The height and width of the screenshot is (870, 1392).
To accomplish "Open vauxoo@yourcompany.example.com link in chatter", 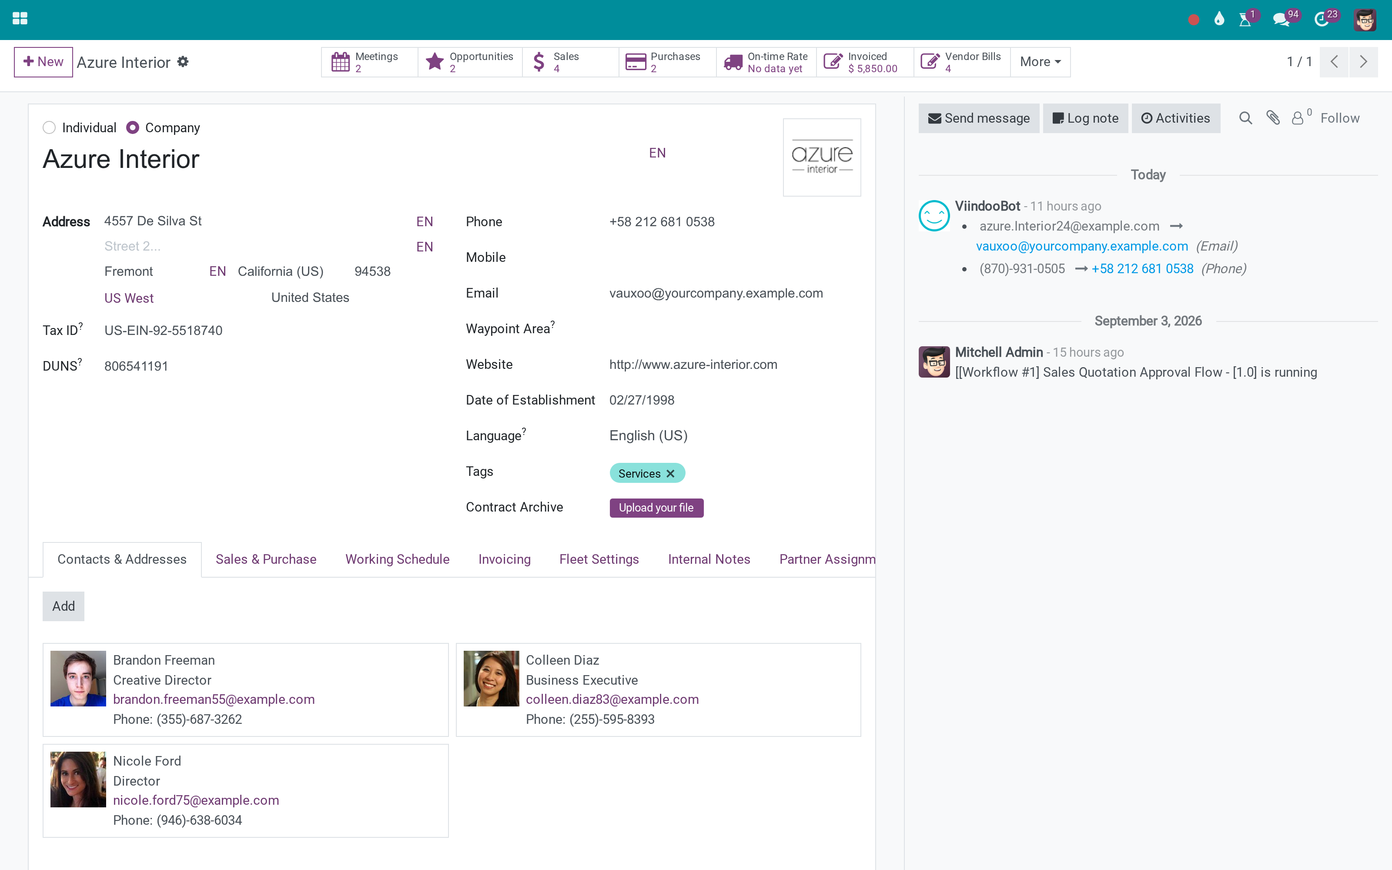I will click(1082, 246).
